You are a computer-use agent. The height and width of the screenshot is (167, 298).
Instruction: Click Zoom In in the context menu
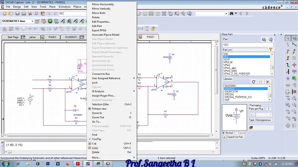[x=97, y=113]
